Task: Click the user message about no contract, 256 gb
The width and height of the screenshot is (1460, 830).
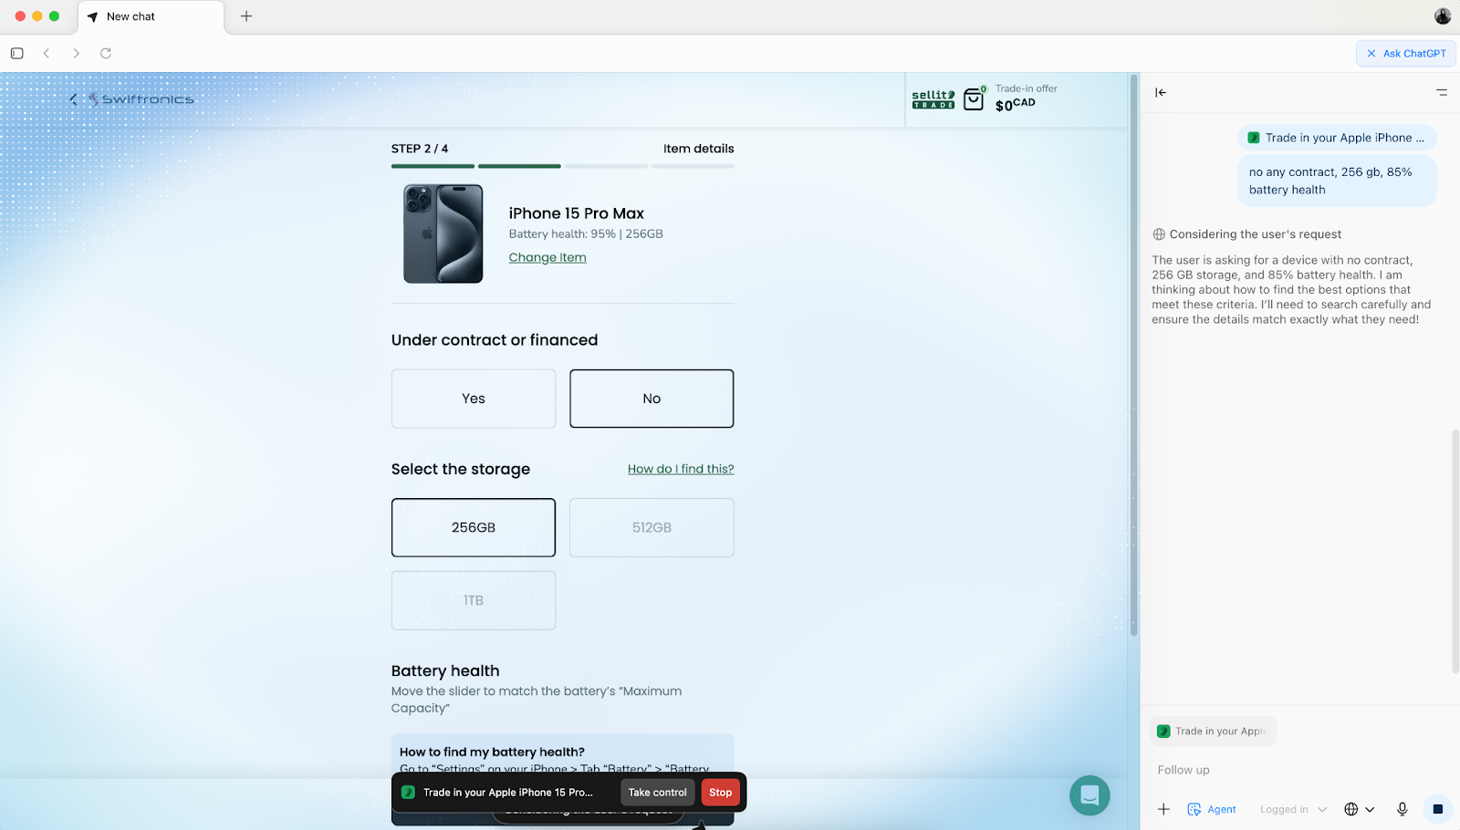Action: [1337, 181]
